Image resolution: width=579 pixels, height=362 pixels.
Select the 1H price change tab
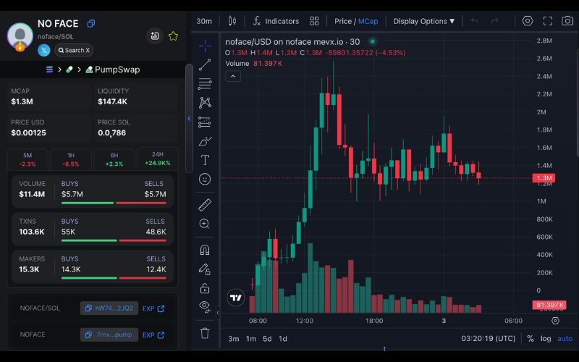click(x=71, y=159)
